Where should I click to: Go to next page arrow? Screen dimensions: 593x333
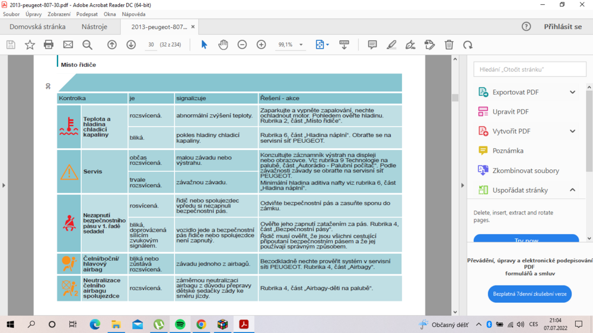pos(131,44)
